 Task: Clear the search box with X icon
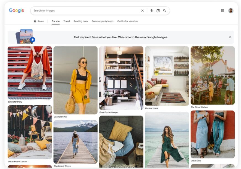[x=143, y=10]
